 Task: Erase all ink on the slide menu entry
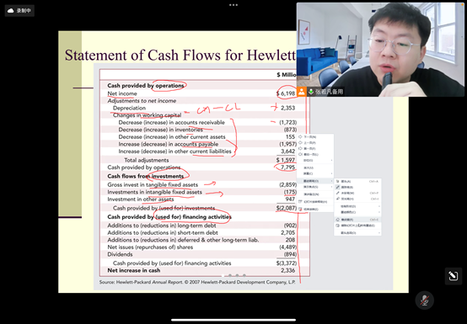pos(357,226)
